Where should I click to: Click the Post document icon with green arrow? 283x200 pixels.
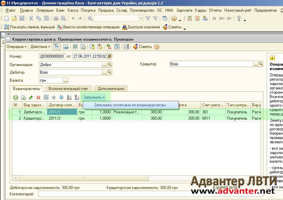point(92,47)
